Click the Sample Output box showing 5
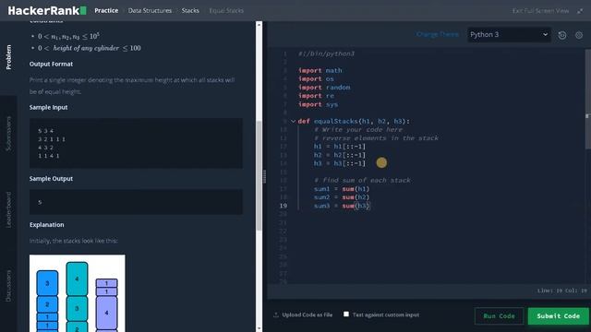591x332 pixels. [136, 202]
